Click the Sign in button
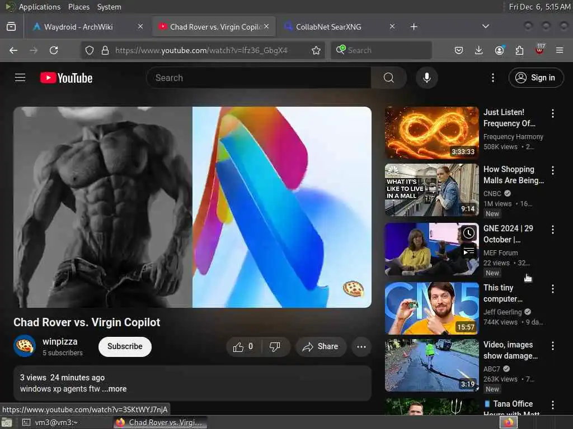This screenshot has width=573, height=429. 536,78
